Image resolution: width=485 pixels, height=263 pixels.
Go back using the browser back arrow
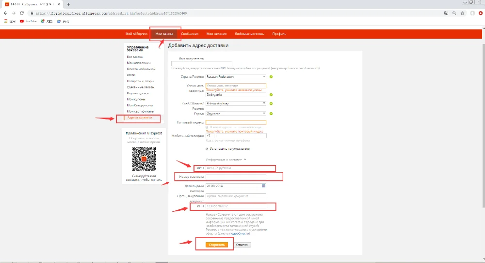point(5,13)
